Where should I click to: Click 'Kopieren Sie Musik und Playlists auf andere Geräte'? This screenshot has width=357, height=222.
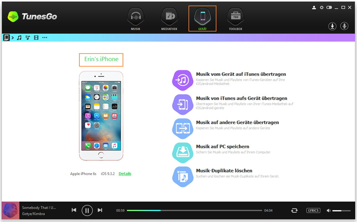point(233,128)
